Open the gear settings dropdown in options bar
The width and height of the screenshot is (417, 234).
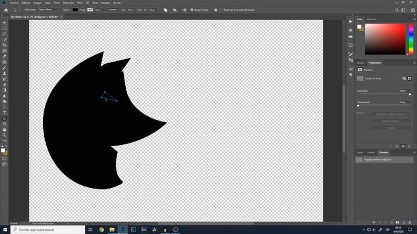216,10
